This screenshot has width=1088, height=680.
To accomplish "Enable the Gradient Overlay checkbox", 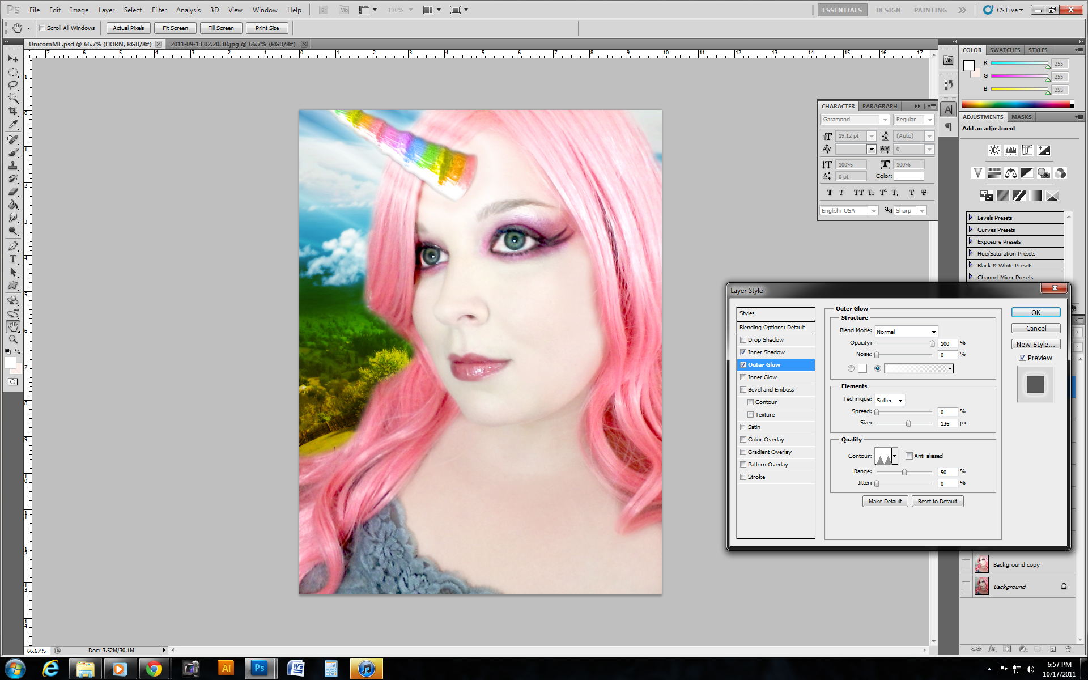I will point(743,452).
